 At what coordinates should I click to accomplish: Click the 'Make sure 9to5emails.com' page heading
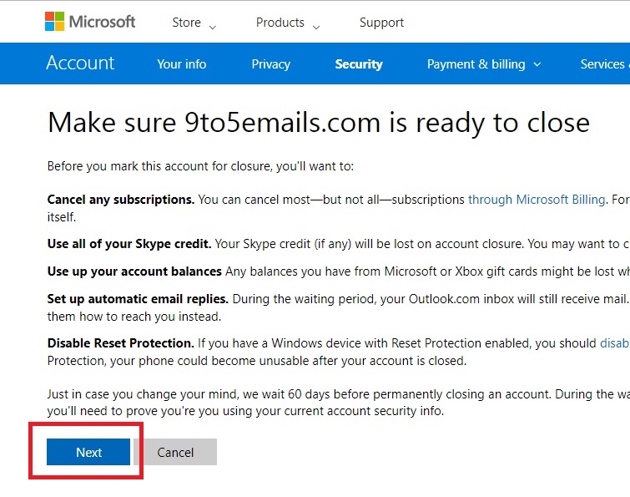318,123
